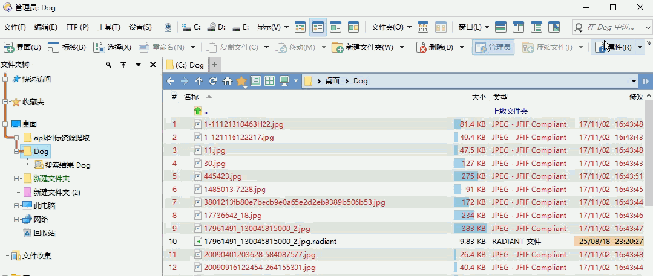The width and height of the screenshot is (653, 276).
Task: Select the (C:) Dog folder tab
Action: (185, 65)
